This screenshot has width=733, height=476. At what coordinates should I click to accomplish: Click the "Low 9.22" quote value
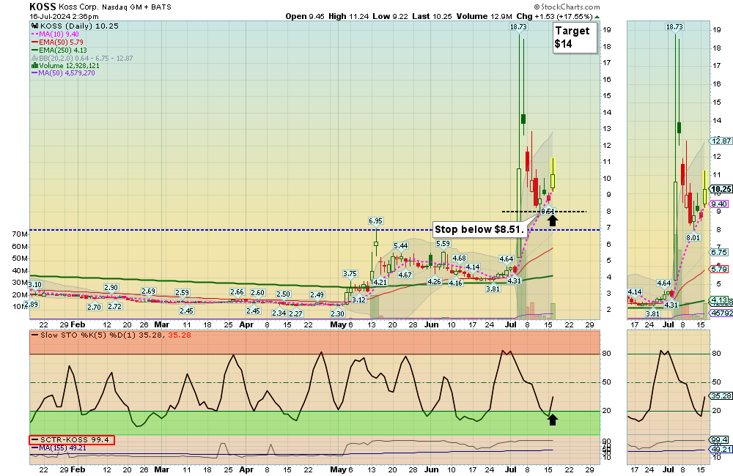point(390,16)
